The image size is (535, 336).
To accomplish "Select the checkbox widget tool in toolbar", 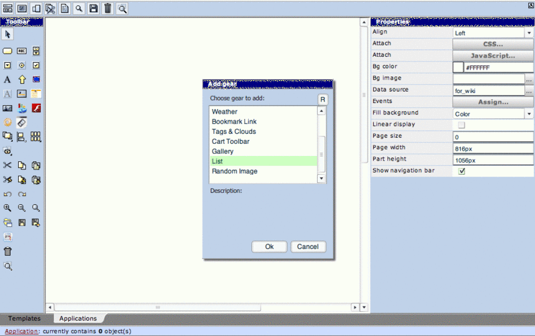I will [x=36, y=65].
